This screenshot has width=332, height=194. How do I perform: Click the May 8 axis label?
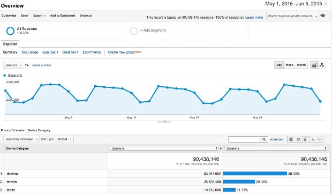tap(69, 117)
